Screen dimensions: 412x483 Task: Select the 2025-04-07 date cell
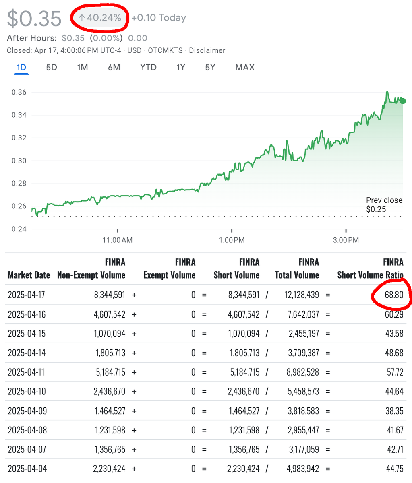(27, 450)
